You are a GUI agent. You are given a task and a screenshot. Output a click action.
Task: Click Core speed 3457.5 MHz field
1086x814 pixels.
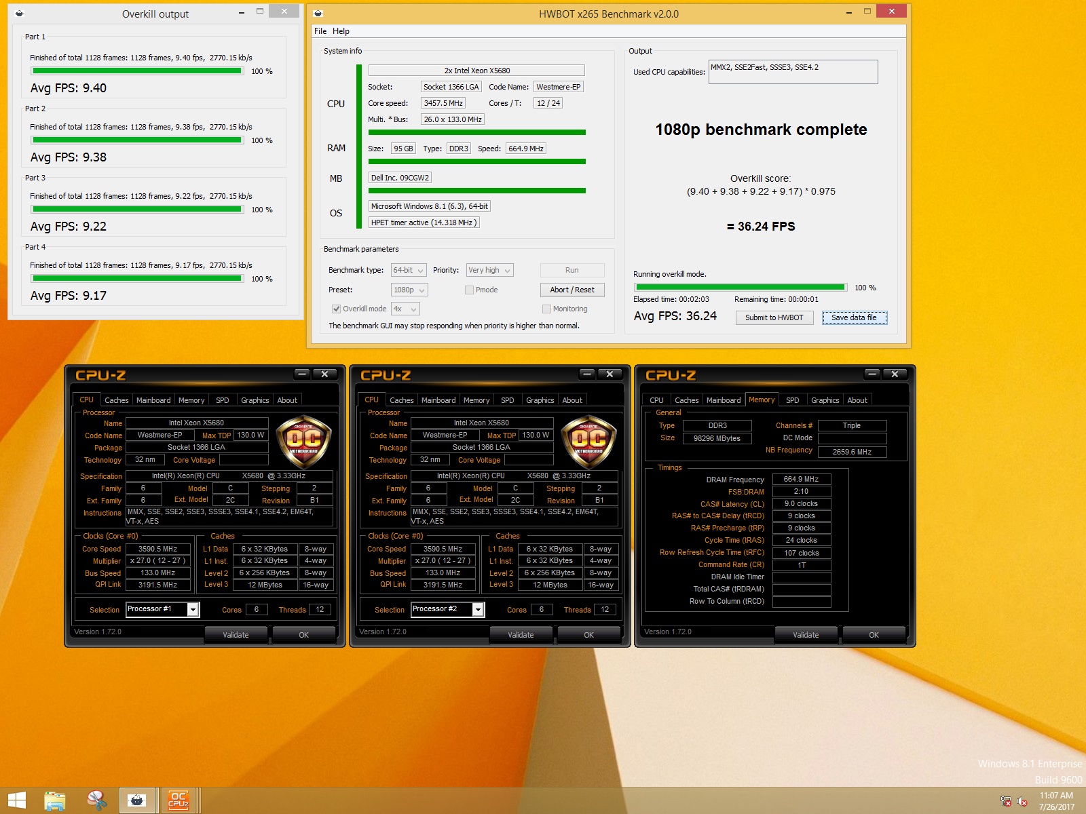pyautogui.click(x=443, y=103)
